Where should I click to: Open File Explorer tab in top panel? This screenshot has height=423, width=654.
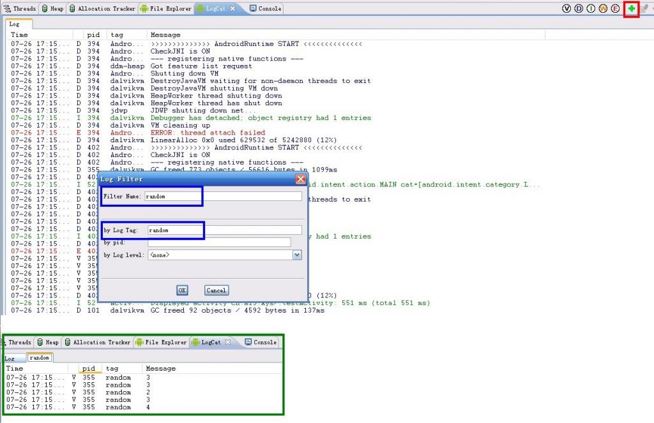tap(165, 9)
